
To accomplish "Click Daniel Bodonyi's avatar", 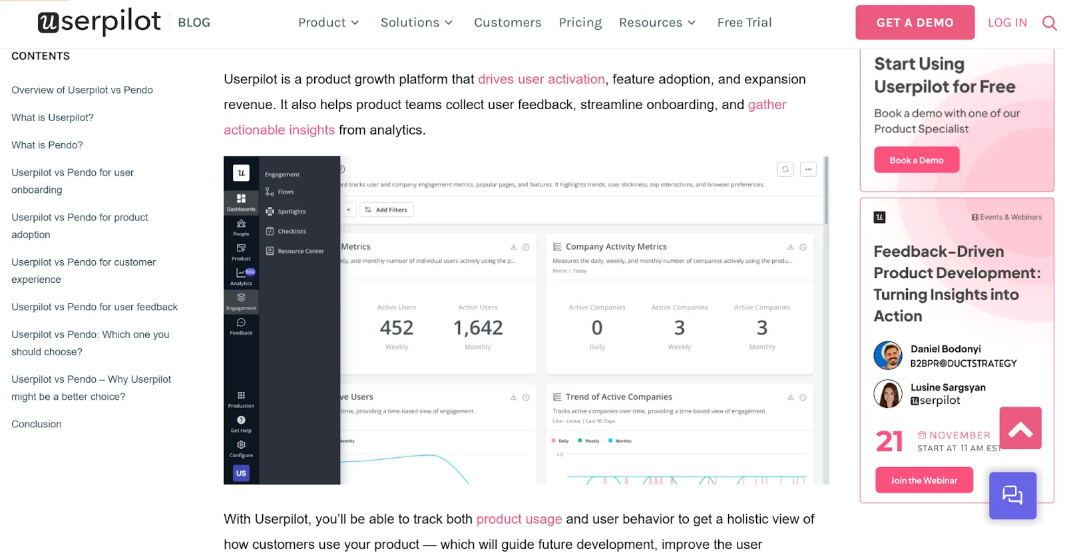I will [888, 355].
